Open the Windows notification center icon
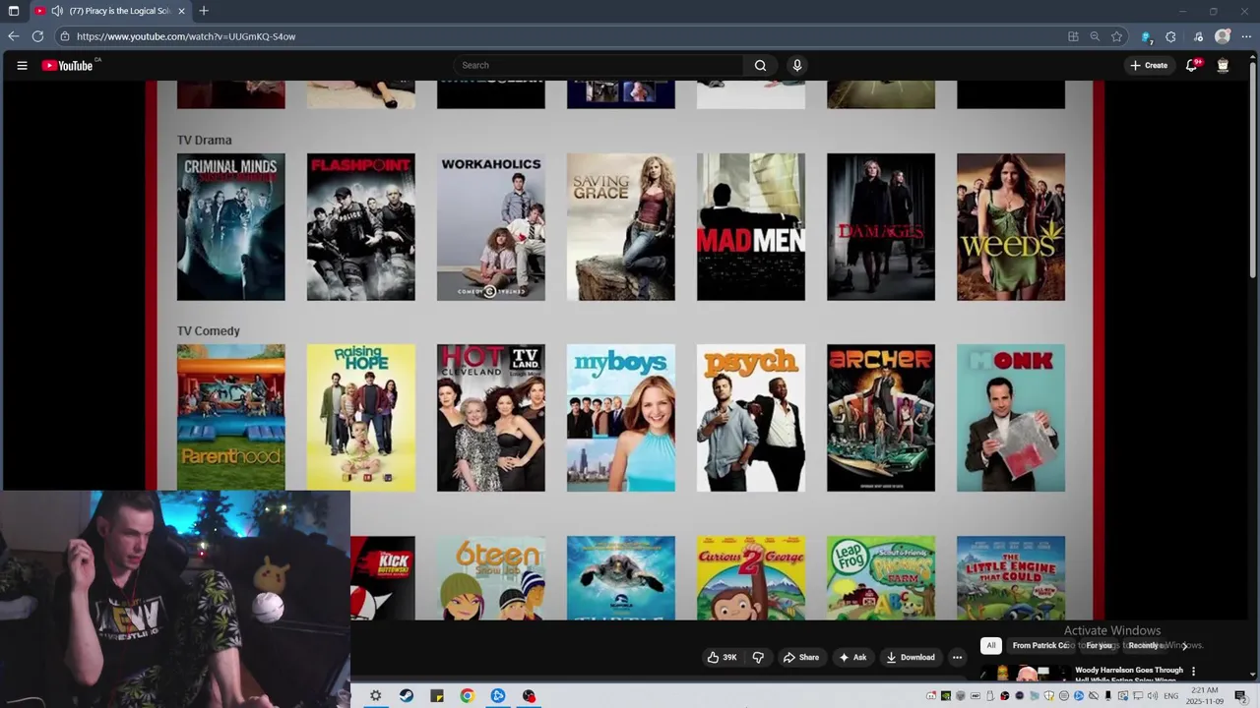The height and width of the screenshot is (708, 1260). coord(1240,695)
